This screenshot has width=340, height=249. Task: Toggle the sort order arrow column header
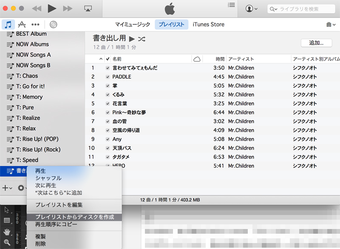101,59
